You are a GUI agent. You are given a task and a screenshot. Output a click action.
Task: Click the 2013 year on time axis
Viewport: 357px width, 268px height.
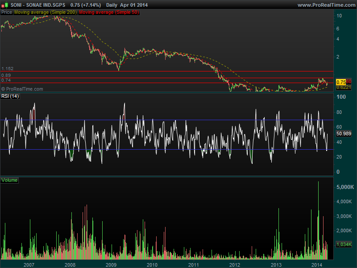pyautogui.click(x=276, y=265)
